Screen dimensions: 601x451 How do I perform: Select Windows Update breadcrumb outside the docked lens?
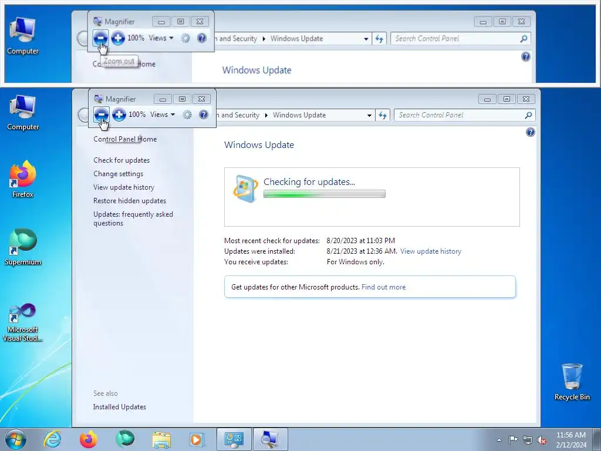(299, 115)
